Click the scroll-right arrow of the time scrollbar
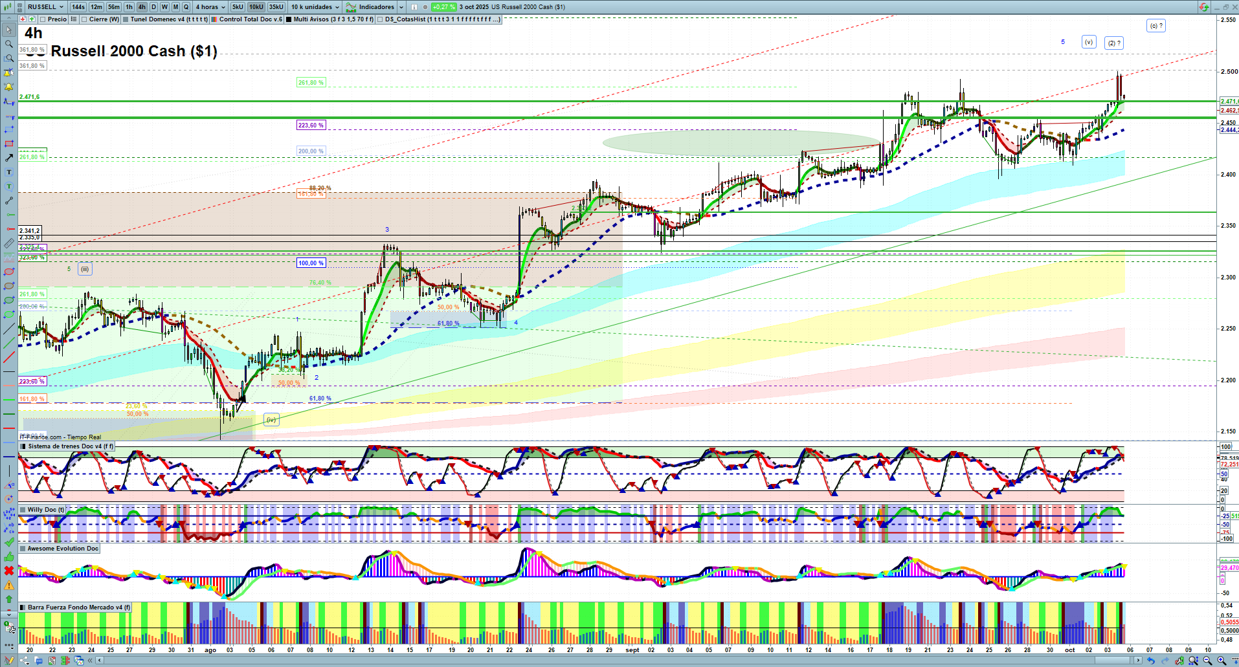The width and height of the screenshot is (1239, 667). (x=1138, y=661)
